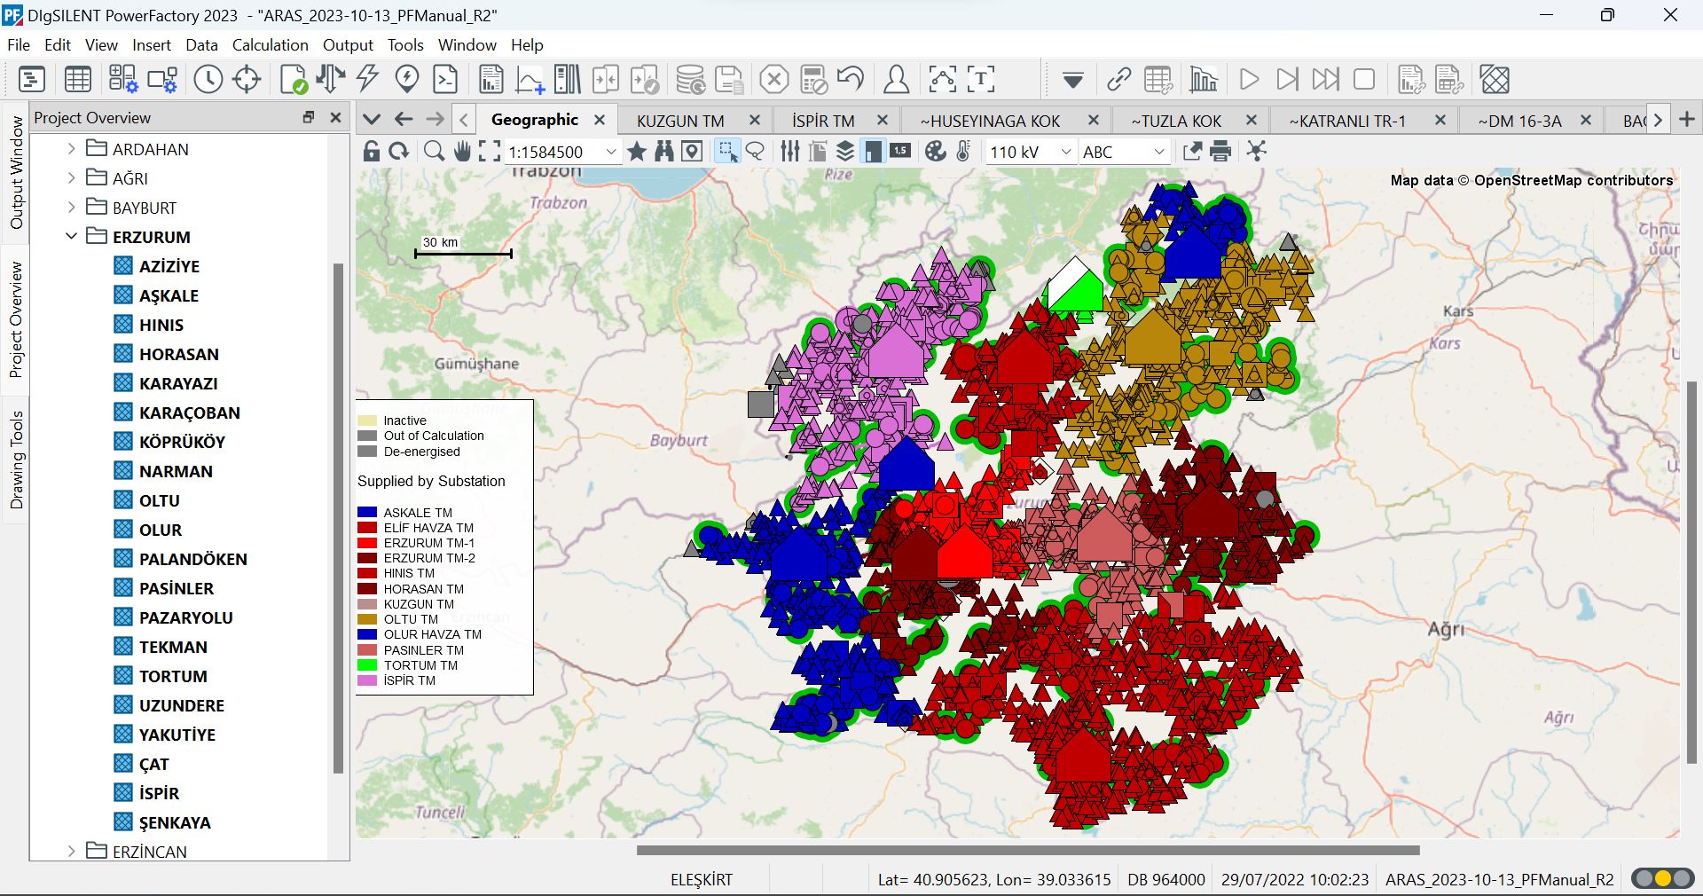Click the undo arrow icon
Image resolution: width=1703 pixels, height=896 pixels.
click(x=851, y=80)
